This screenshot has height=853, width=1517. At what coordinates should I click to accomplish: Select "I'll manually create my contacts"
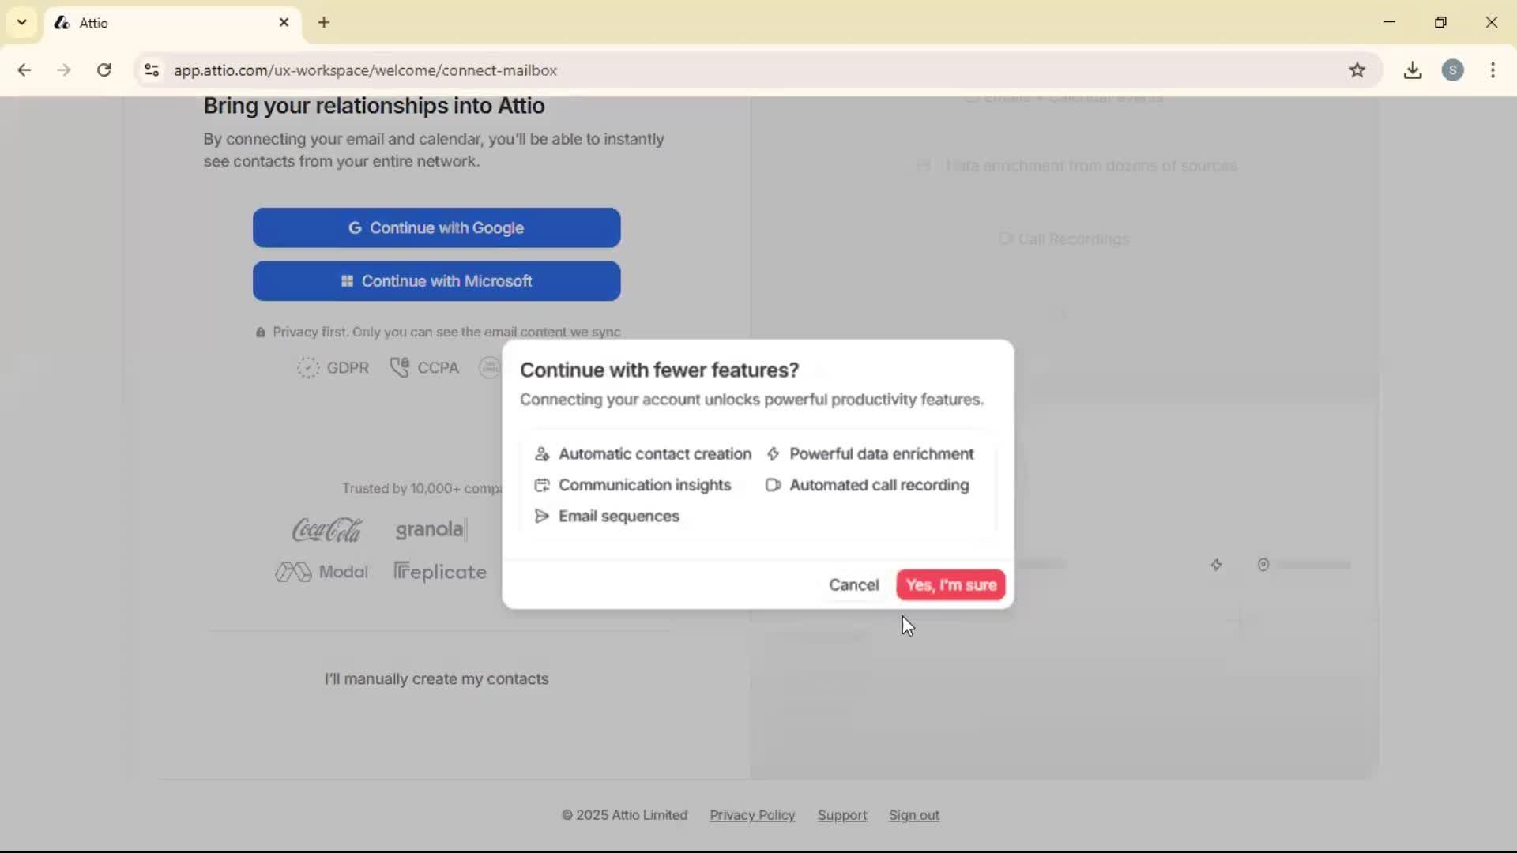click(437, 679)
